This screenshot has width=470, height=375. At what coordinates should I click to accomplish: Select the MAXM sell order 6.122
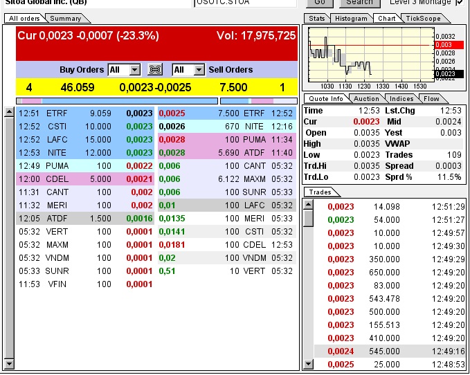tap(227, 179)
